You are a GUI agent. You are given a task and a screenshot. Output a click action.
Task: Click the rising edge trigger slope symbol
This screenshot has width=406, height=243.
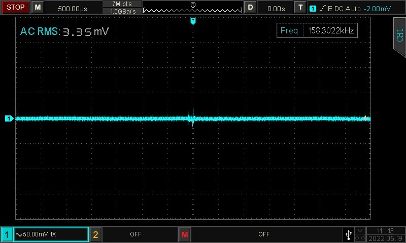pos(323,8)
